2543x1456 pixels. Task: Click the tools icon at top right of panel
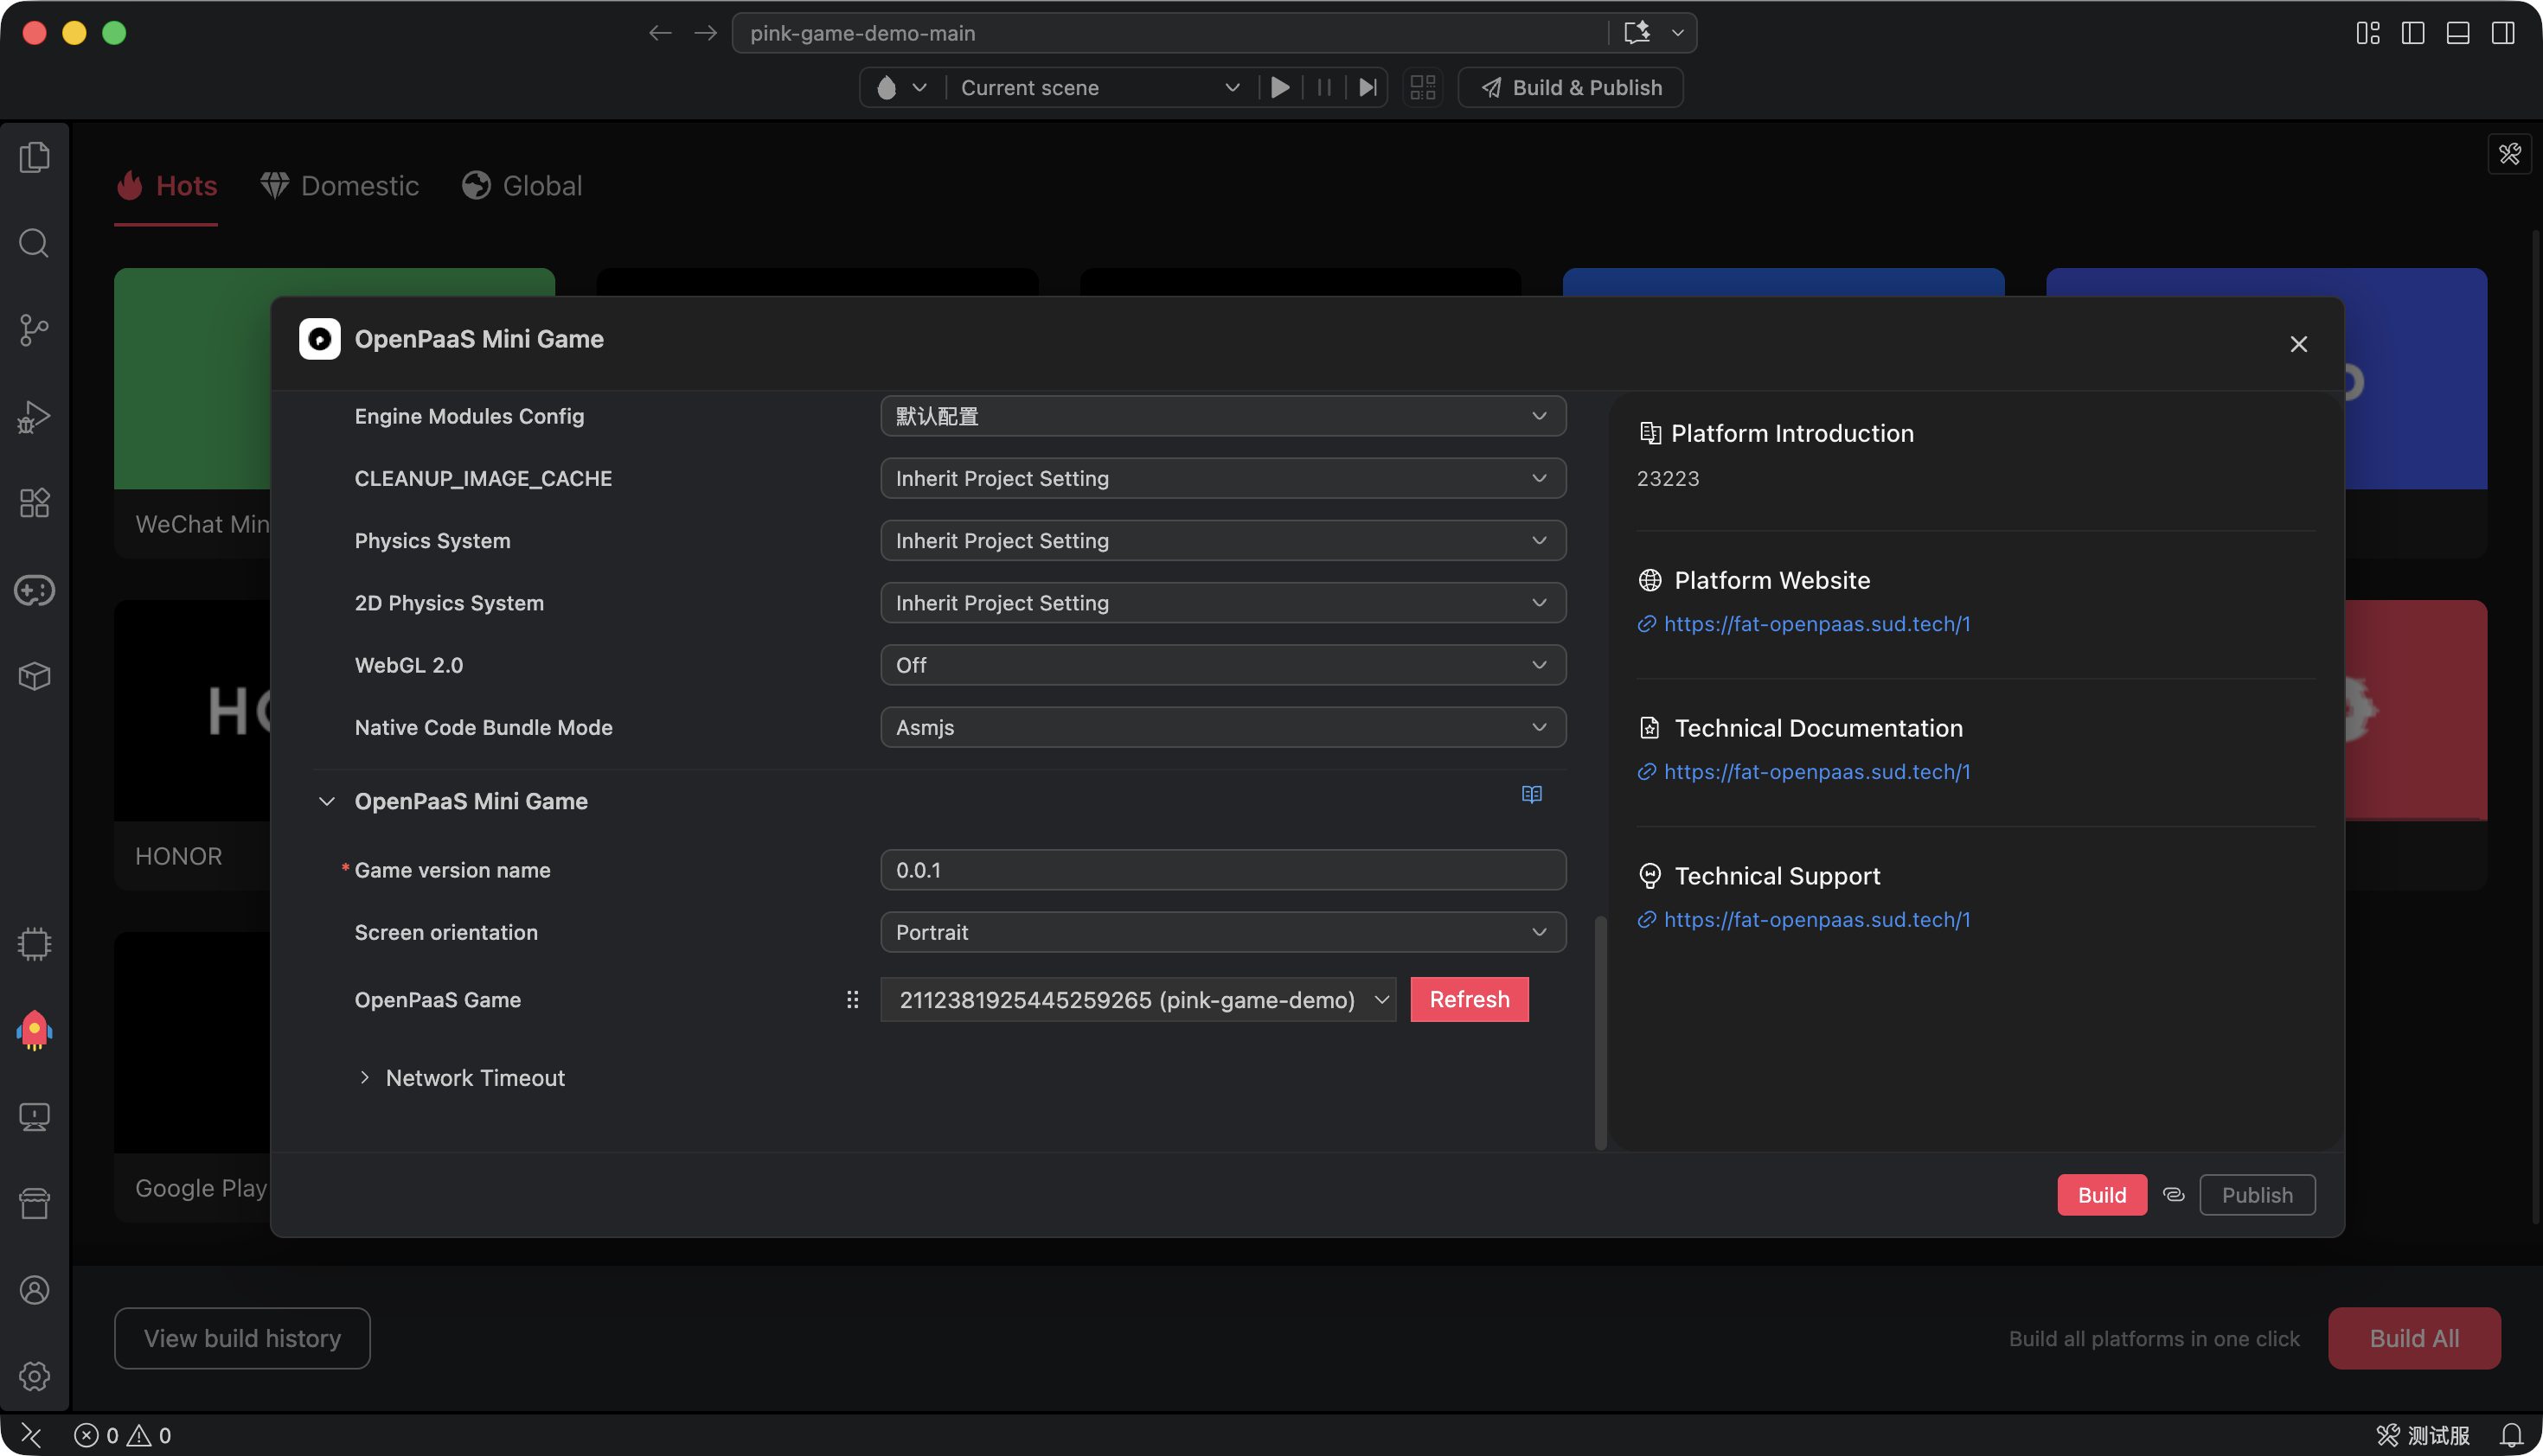(x=2509, y=154)
